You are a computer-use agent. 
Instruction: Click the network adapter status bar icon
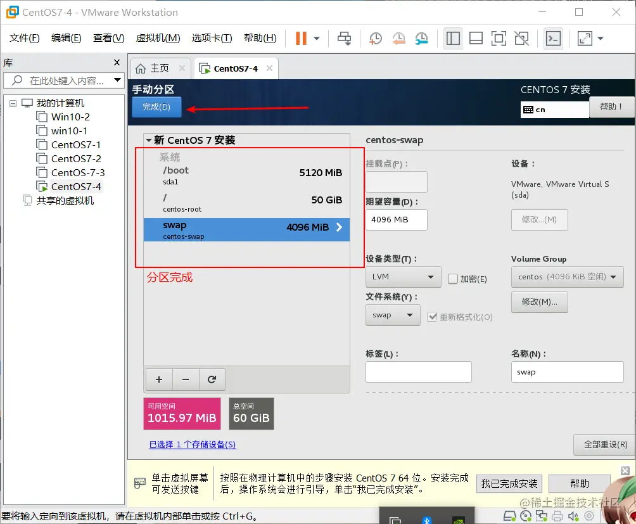coord(542,516)
